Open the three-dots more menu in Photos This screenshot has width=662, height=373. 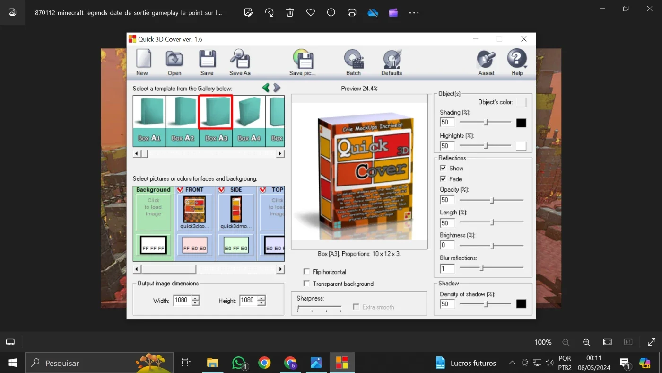[414, 13]
